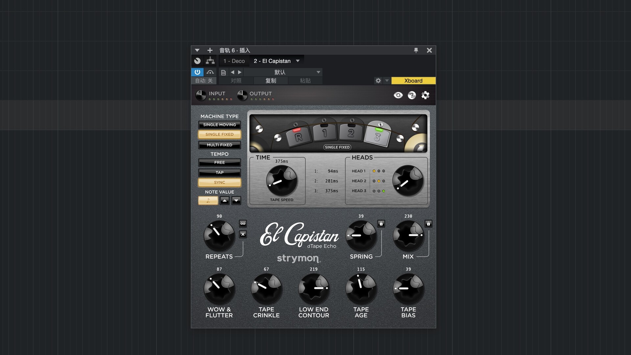This screenshot has height=355, width=631.
Task: Increase note value with up arrow
Action: point(224,201)
